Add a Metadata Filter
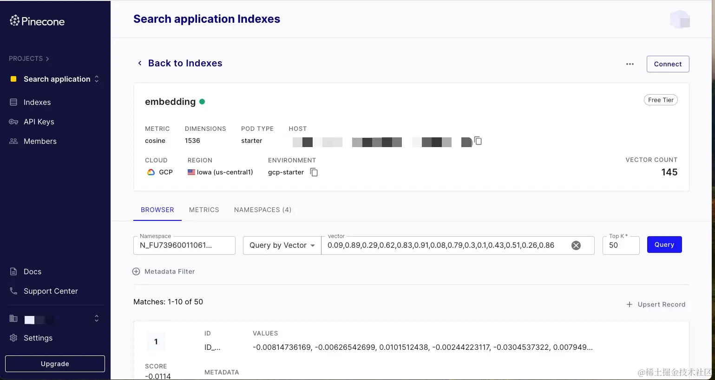This screenshot has height=380, width=715. pos(164,271)
